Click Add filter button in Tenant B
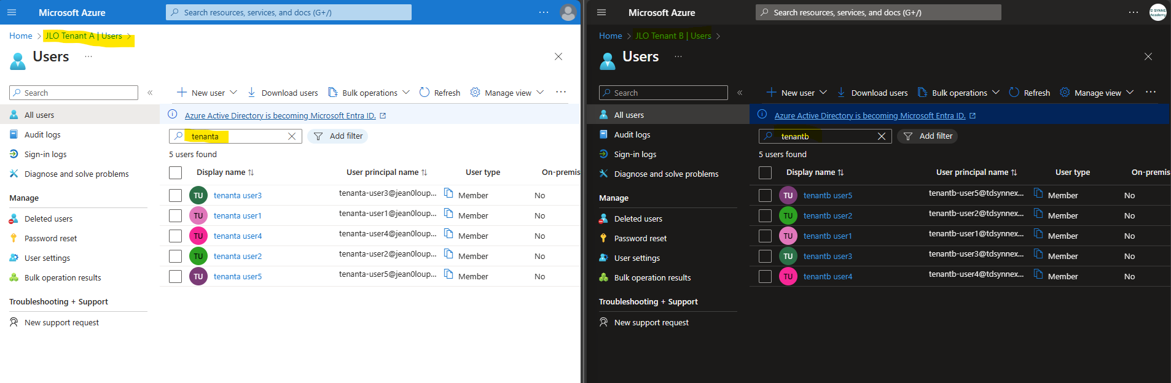 click(928, 136)
